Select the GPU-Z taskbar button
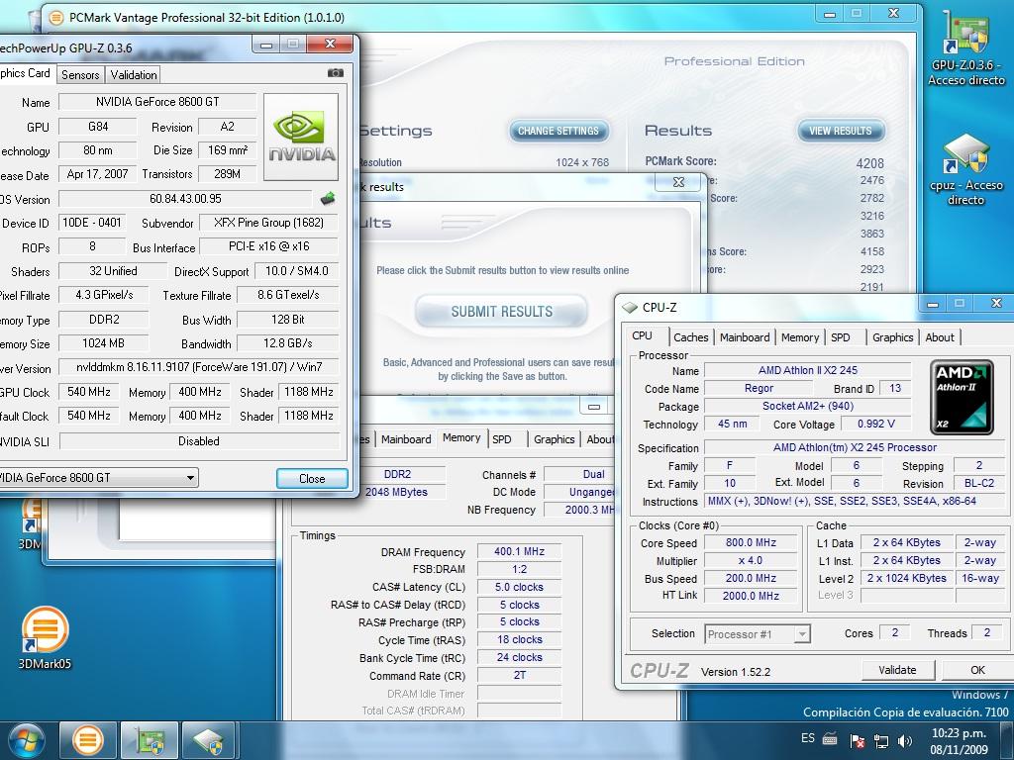 (x=150, y=740)
